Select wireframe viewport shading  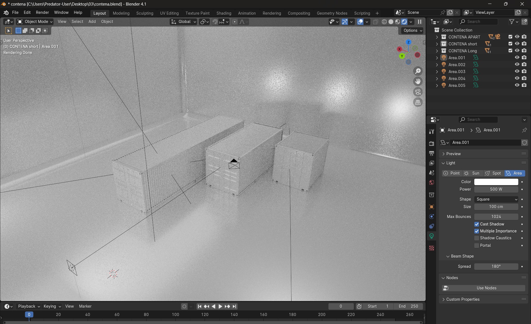(384, 22)
